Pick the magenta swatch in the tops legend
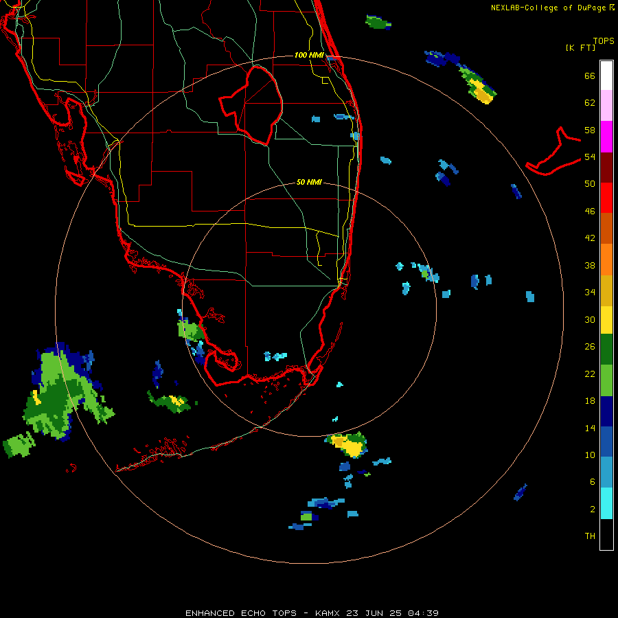The height and width of the screenshot is (618, 618). click(606, 137)
